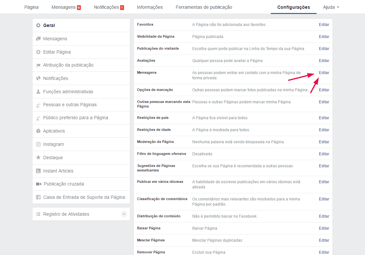Edit Opções de marcação setting

(324, 90)
